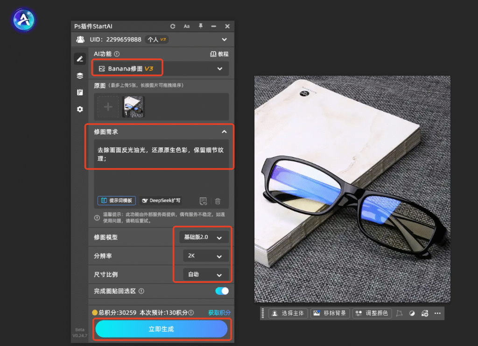Click the coin icon beside 总积分

[x=95, y=312]
